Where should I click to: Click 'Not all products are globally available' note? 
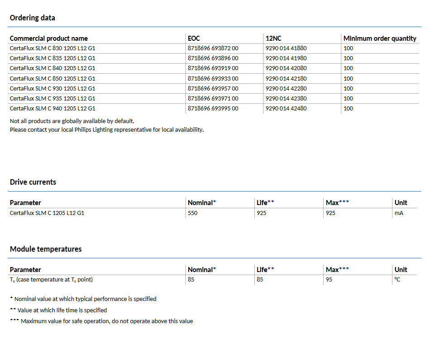[72, 121]
